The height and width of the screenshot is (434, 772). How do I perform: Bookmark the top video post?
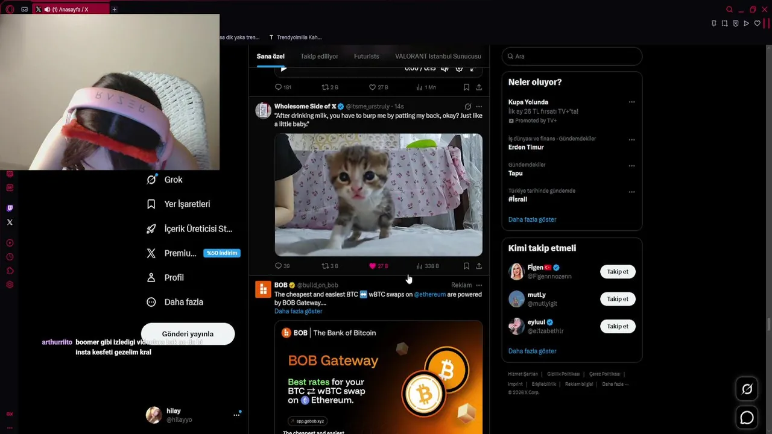click(x=466, y=87)
